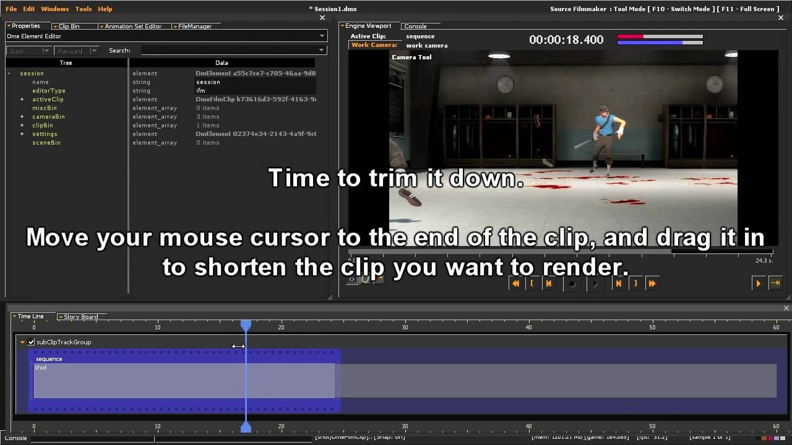The width and height of the screenshot is (792, 445).
Task: Collapse the subClipTrackGroup track arrow
Action: click(22, 342)
